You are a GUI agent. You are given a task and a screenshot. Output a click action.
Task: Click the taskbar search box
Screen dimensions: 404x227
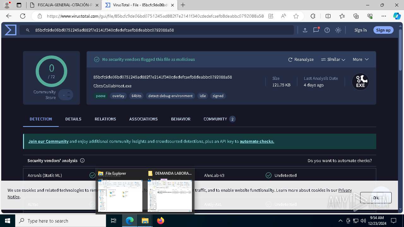click(61, 221)
